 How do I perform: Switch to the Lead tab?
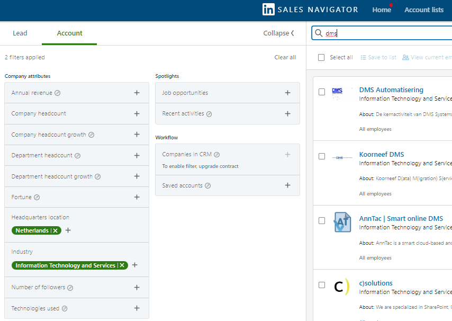[x=20, y=33]
